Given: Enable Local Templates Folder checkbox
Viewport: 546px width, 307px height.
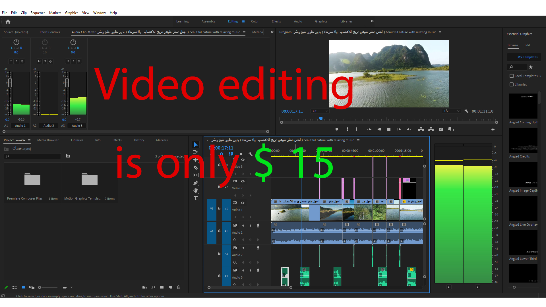Looking at the screenshot, I should (x=512, y=76).
